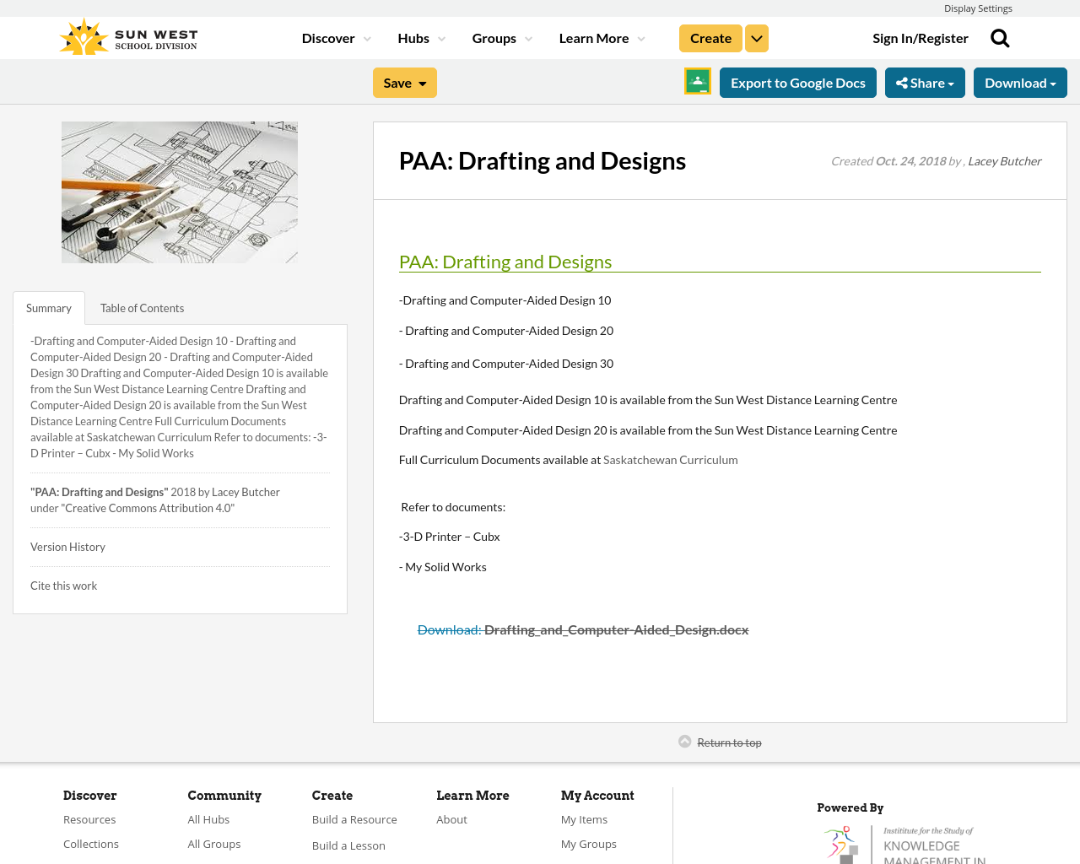
Task: Open the Create options chevron
Action: (756, 36)
